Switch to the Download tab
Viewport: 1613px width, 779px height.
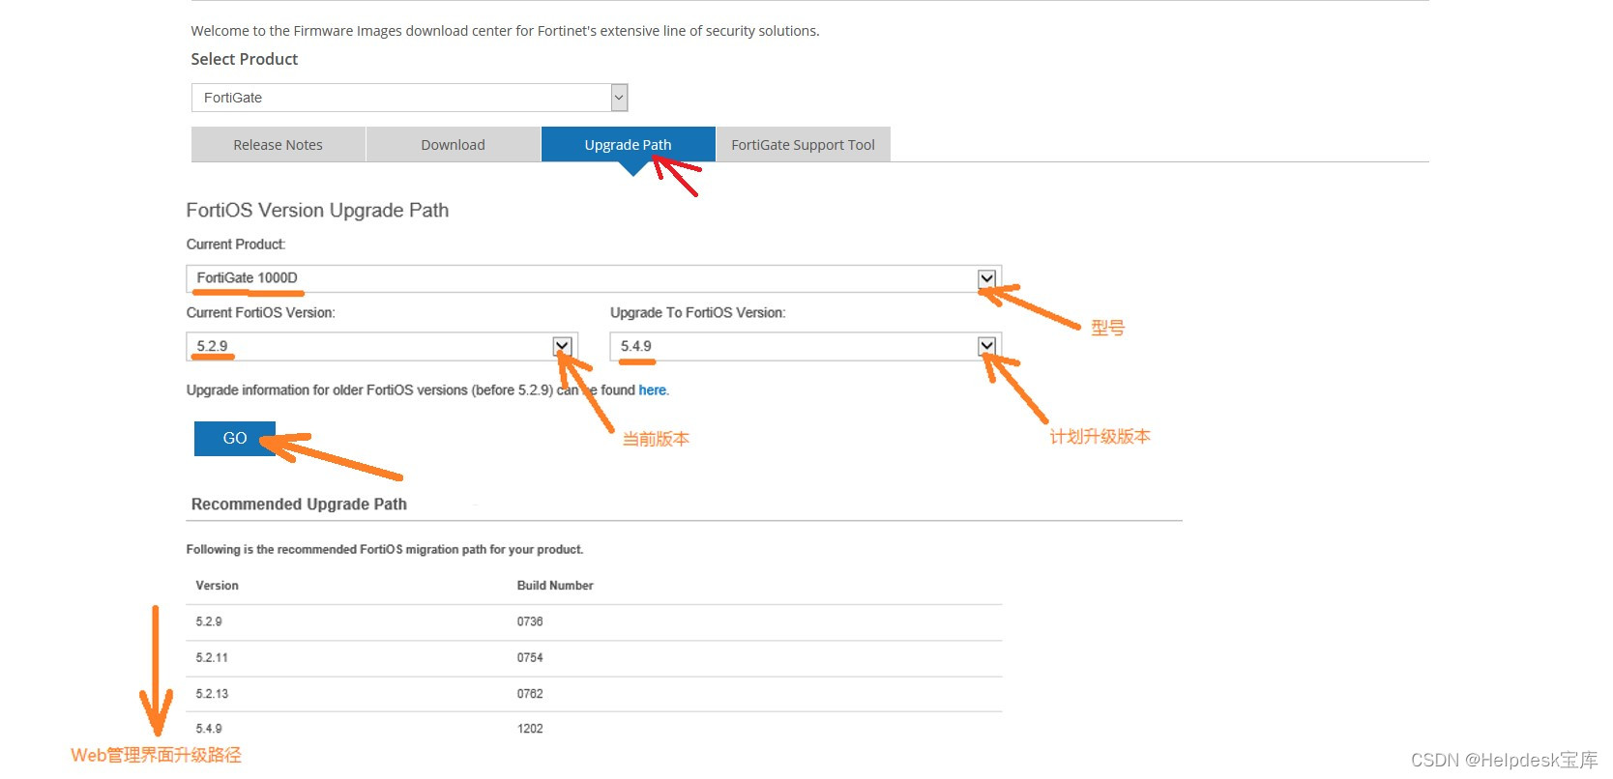click(453, 145)
